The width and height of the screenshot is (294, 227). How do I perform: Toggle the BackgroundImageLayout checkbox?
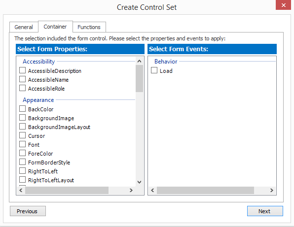[23, 127]
